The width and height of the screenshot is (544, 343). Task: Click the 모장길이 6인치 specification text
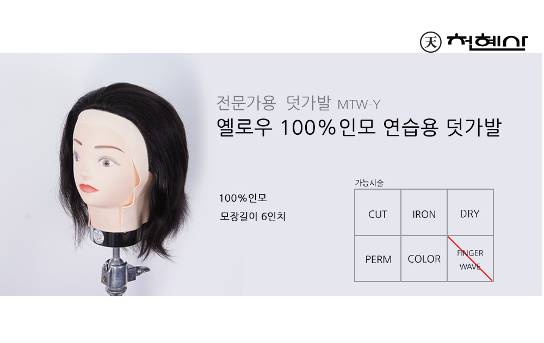pos(253,216)
